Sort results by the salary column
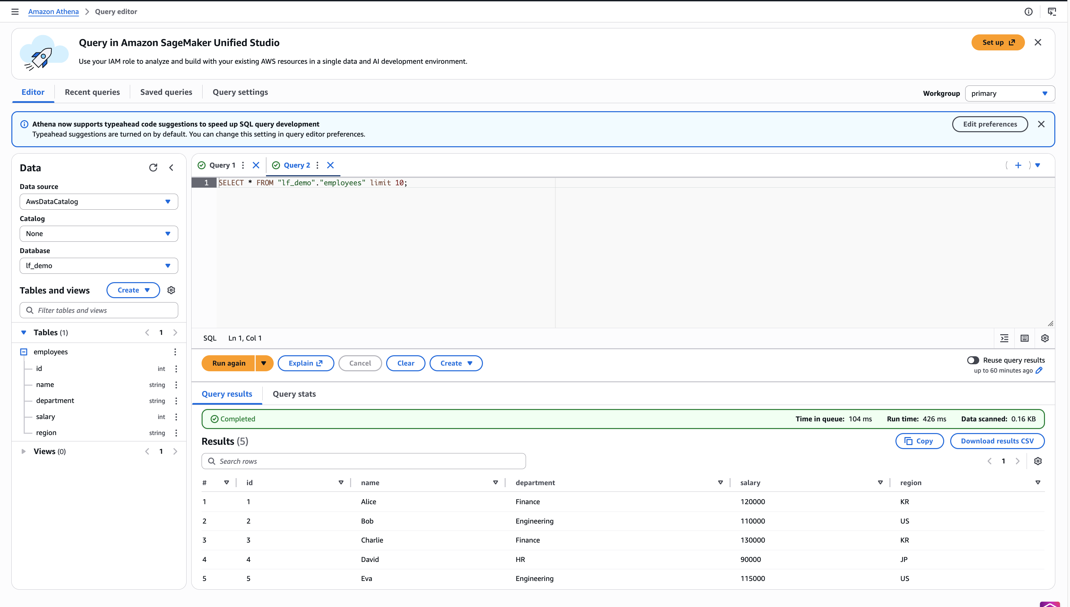1070x607 pixels. [x=880, y=482]
